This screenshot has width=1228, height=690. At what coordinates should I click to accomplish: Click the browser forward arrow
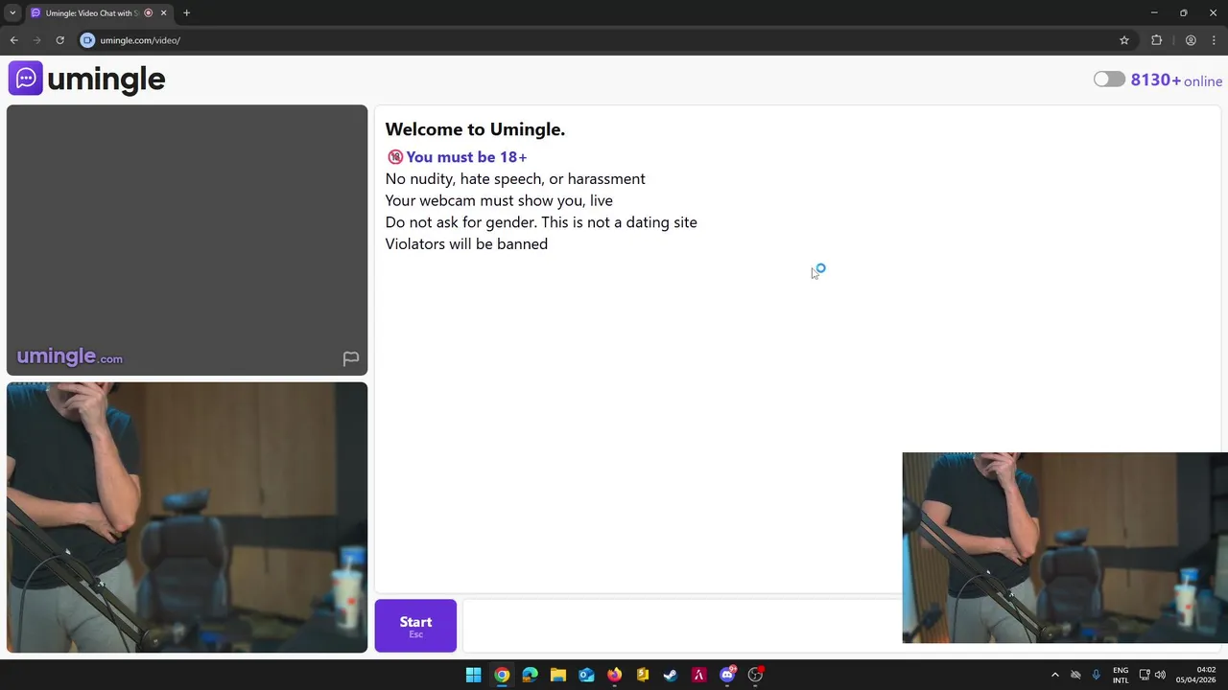coord(36,40)
